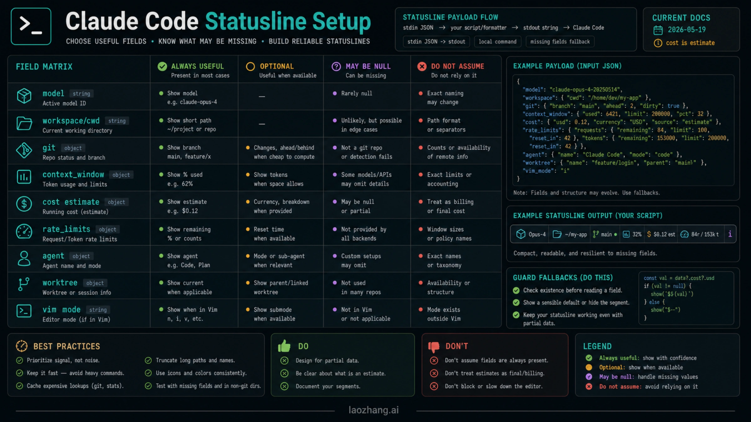This screenshot has height=422, width=751.
Task: Click the 'local command' tag
Action: coord(498,42)
